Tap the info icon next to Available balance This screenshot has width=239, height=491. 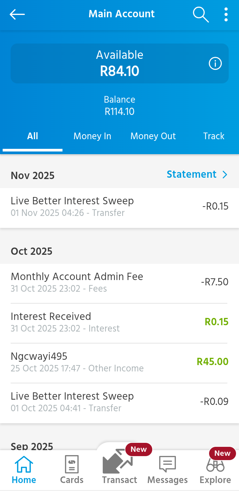[x=215, y=63]
